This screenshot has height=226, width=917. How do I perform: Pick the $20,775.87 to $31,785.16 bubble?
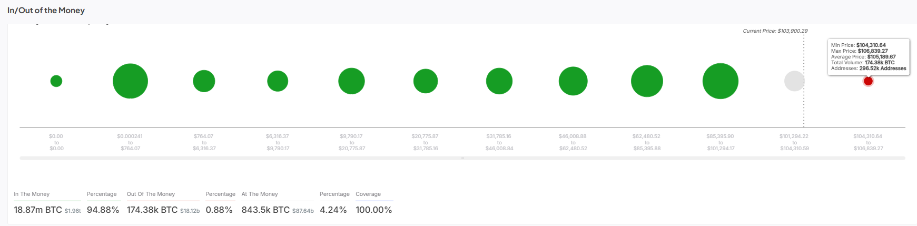click(x=426, y=81)
